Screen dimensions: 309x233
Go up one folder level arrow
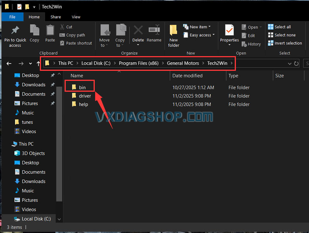coord(38,63)
